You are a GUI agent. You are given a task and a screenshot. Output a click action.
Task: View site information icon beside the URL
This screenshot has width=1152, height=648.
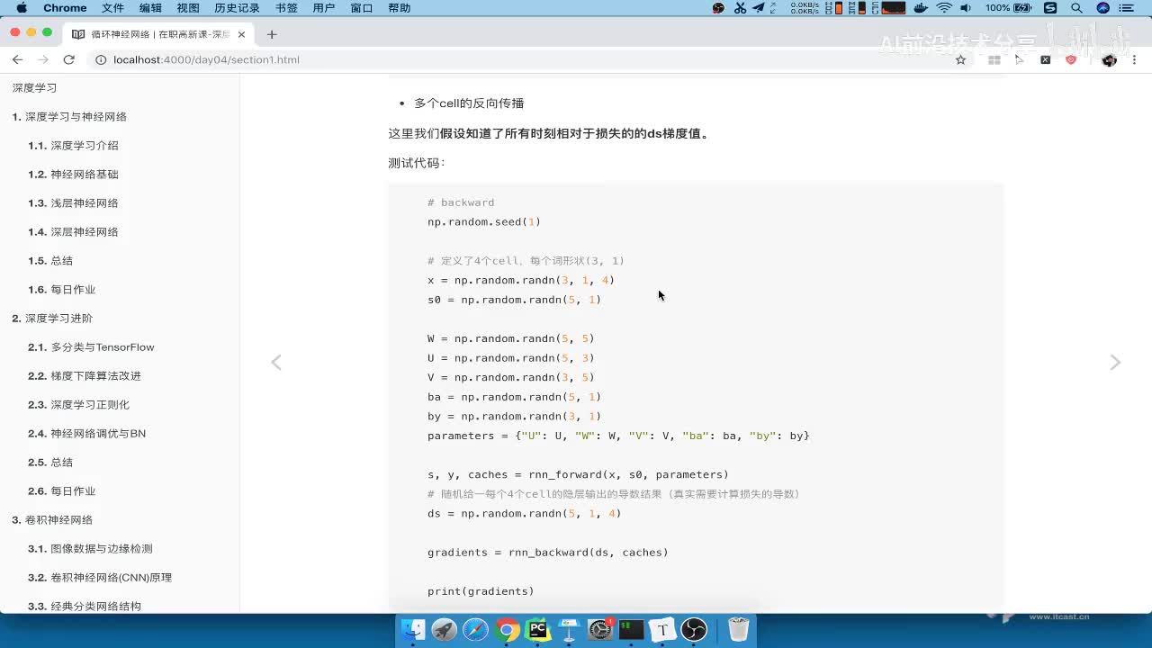coord(101,59)
